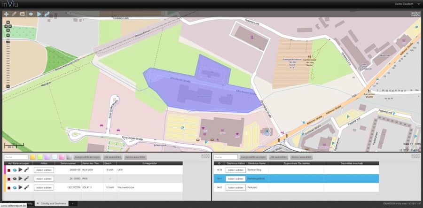Toggle red checkbox for SDL4711 row
The width and height of the screenshot is (423, 208).
[x=9, y=188]
